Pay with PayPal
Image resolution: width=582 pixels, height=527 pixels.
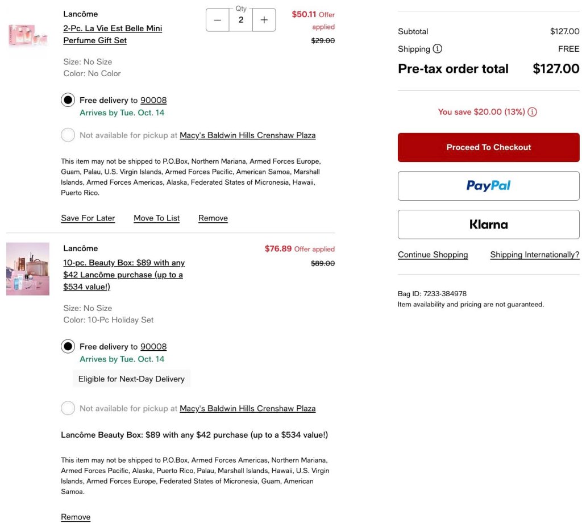[x=488, y=186]
